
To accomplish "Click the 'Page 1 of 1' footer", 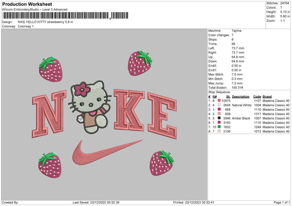I will [x=282, y=202].
